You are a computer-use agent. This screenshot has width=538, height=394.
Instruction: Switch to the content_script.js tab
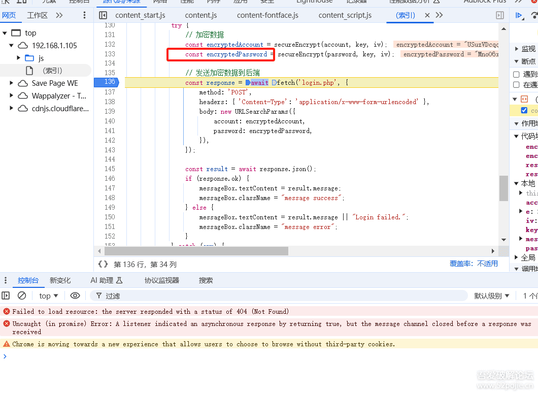click(345, 15)
